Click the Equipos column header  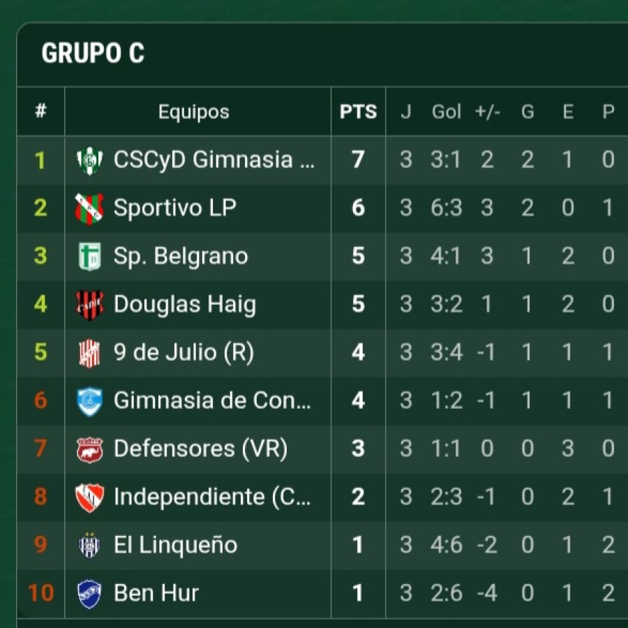pyautogui.click(x=193, y=112)
